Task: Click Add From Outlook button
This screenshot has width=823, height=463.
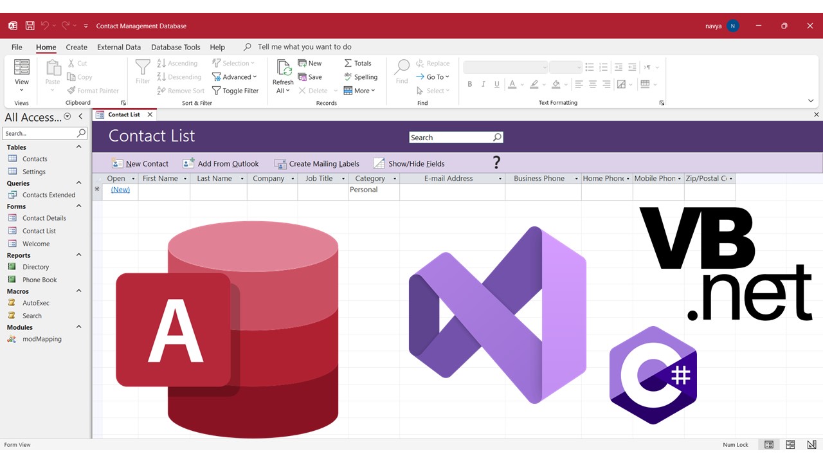Action: click(x=221, y=163)
